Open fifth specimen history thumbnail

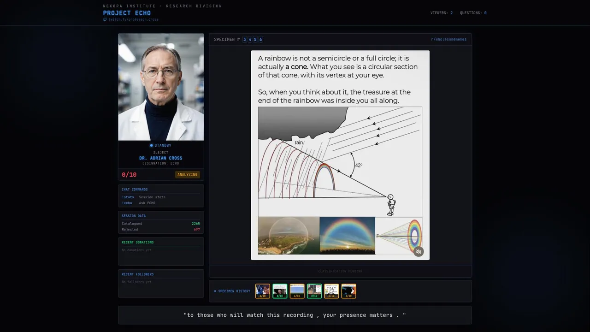[331, 291]
